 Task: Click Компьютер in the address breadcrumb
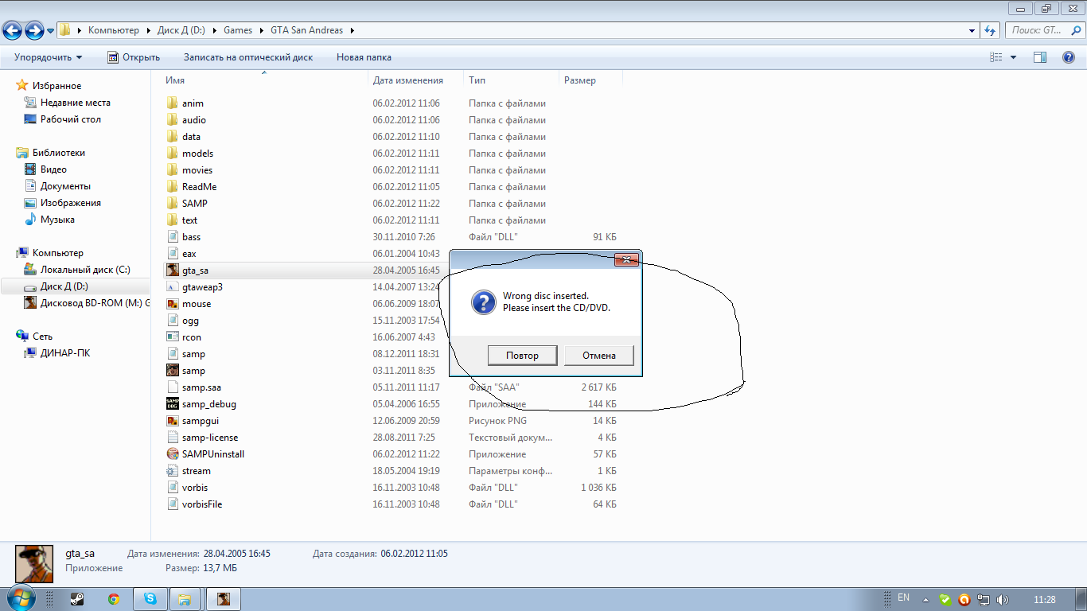pos(114,30)
